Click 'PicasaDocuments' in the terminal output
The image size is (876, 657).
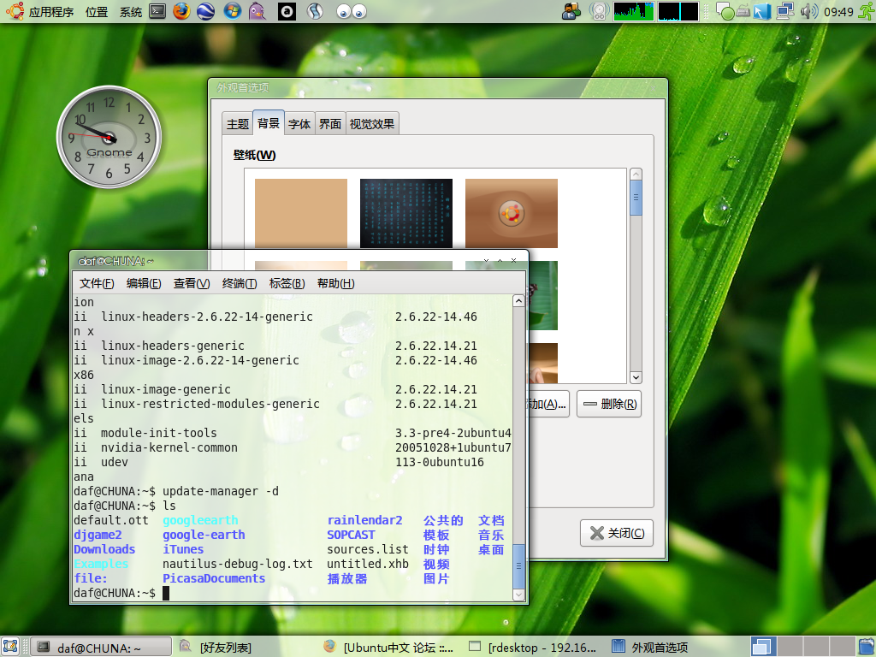pyautogui.click(x=214, y=578)
